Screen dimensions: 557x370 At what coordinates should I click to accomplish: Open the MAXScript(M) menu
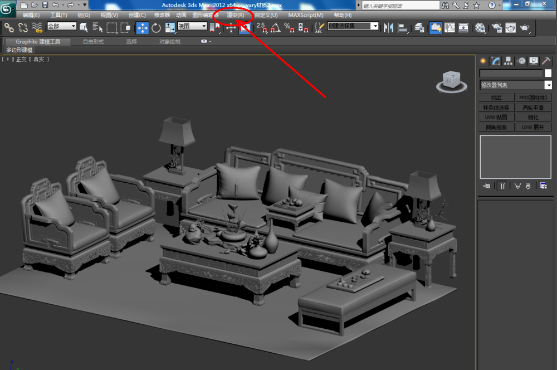pos(305,15)
